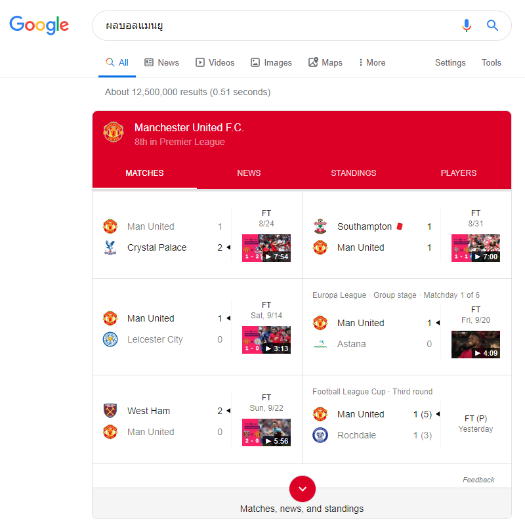Click the Google logo
This screenshot has height=525, width=525.
tap(39, 25)
